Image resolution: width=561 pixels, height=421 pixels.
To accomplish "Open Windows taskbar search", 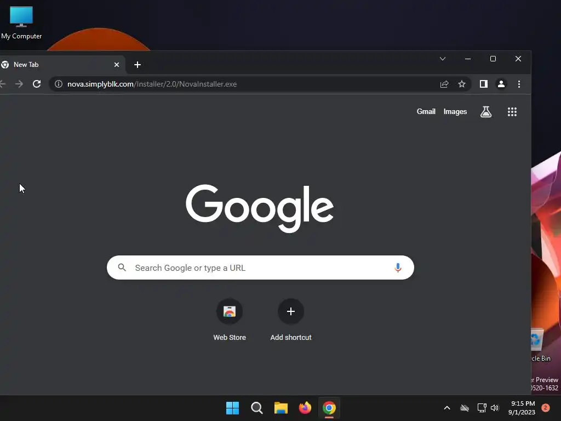I will 257,408.
